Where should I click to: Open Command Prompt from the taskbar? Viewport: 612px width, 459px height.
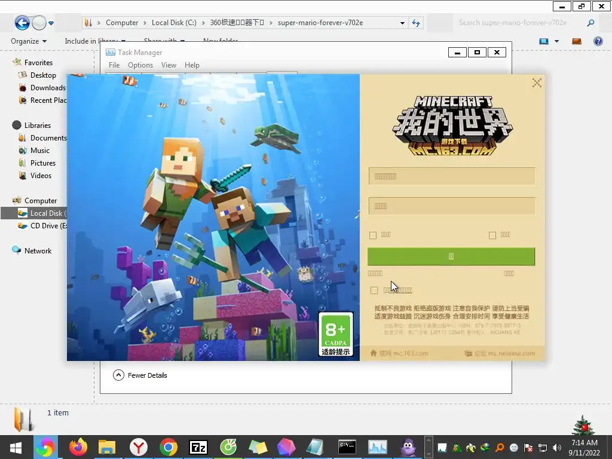coord(347,447)
